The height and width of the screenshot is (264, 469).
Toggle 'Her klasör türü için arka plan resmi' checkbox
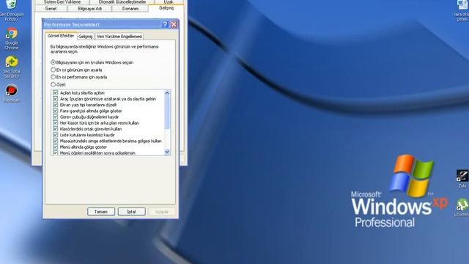point(56,122)
